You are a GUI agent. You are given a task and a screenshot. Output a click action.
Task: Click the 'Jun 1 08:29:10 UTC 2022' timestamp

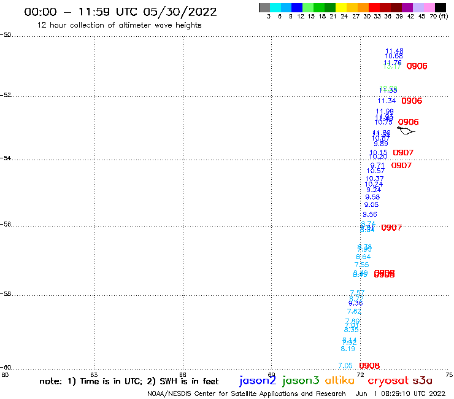pos(401,393)
